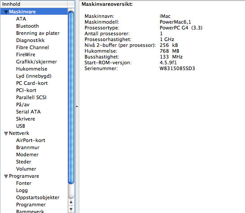This screenshot has width=245, height=213.
Task: Select Brannmur under Nettverk
Action: coord(28,147)
